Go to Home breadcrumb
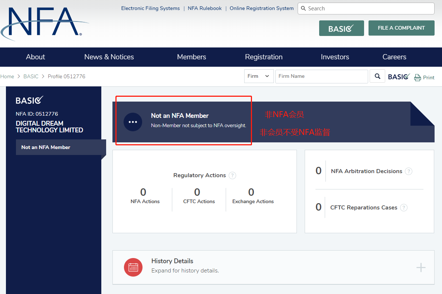The width and height of the screenshot is (442, 294). tap(7, 76)
